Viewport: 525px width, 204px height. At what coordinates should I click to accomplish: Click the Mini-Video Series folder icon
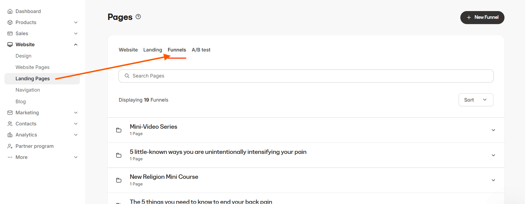(x=119, y=130)
